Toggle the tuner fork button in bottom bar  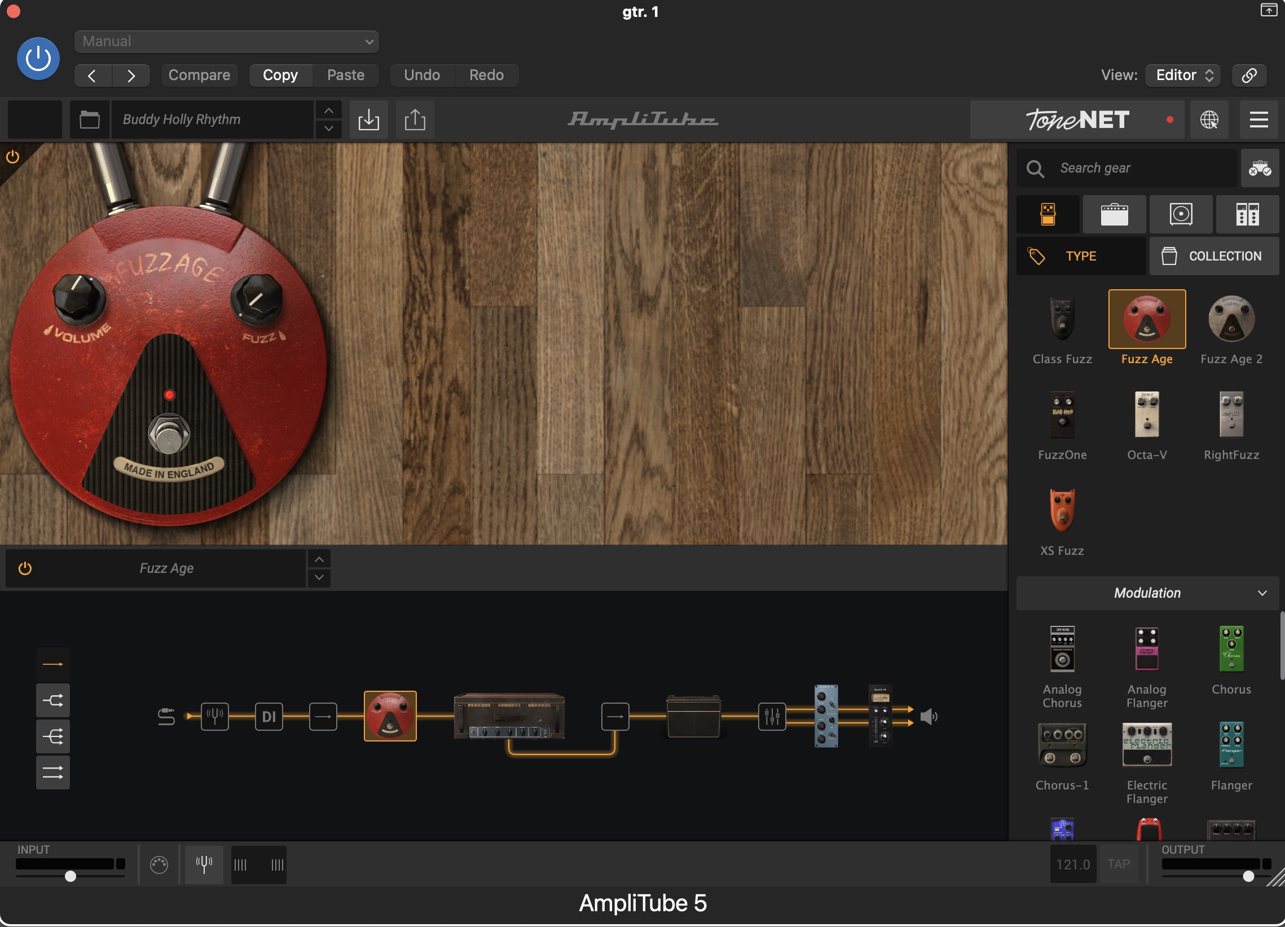204,865
